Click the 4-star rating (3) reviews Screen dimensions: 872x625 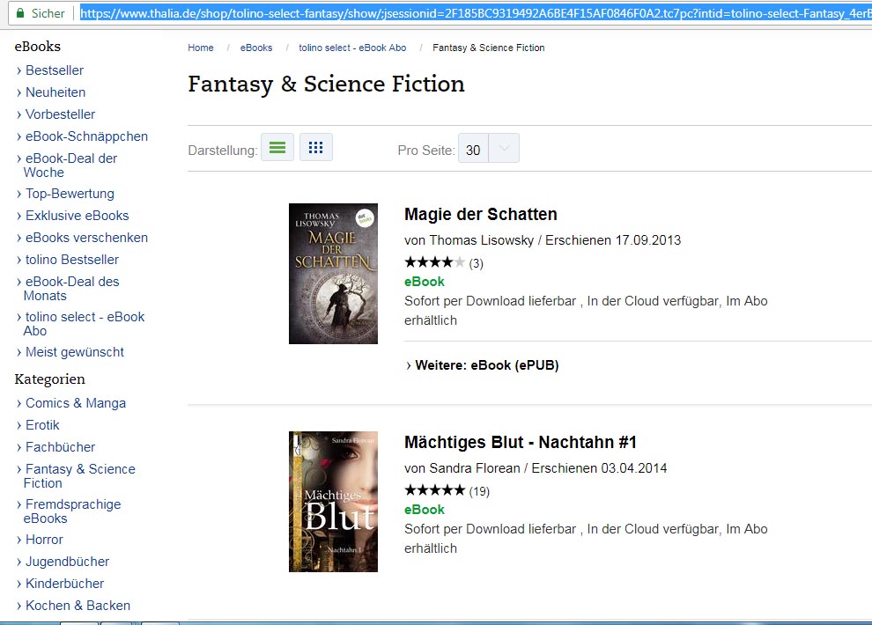[x=444, y=263]
